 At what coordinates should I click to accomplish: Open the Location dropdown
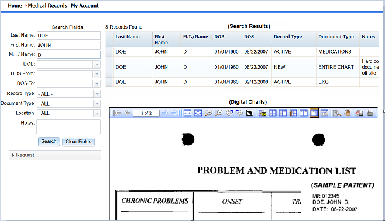tap(97, 113)
